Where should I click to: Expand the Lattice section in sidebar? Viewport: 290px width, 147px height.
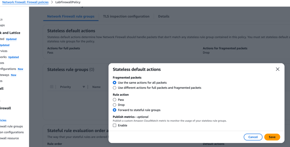point(10,33)
